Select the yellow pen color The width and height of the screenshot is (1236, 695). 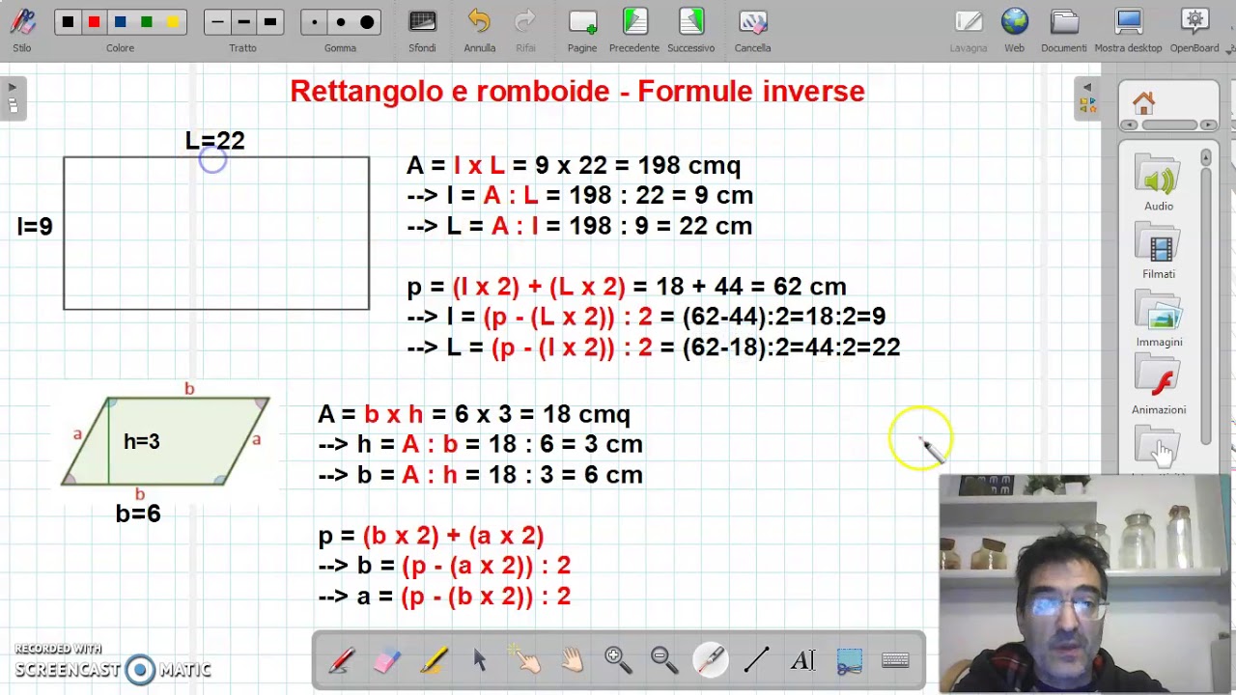[x=172, y=22]
